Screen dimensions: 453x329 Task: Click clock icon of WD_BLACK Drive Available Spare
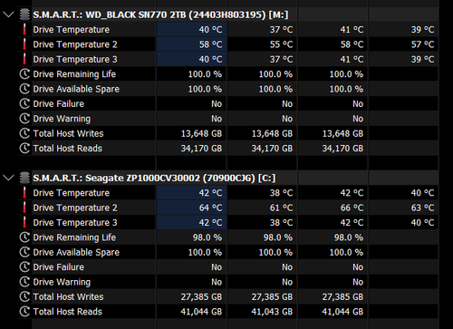click(x=24, y=89)
